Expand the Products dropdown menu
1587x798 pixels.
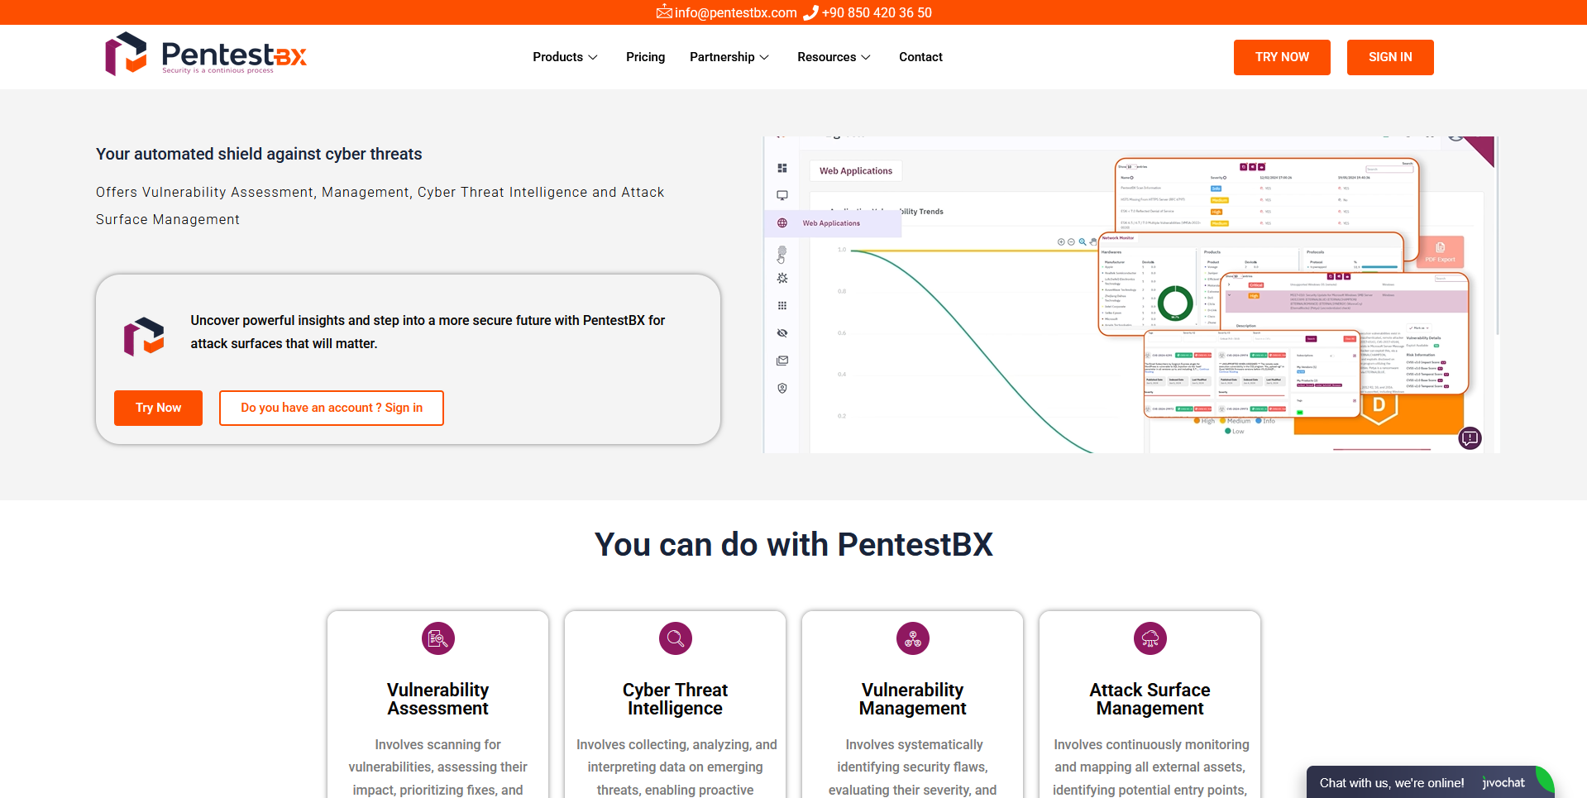565,57
